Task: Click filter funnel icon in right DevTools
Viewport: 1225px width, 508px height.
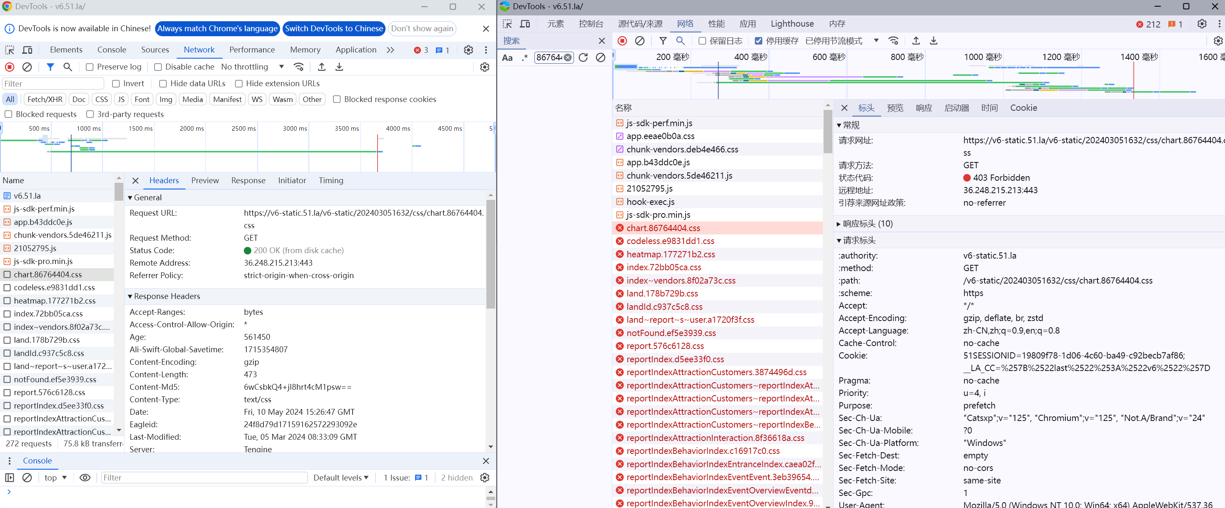Action: 663,41
